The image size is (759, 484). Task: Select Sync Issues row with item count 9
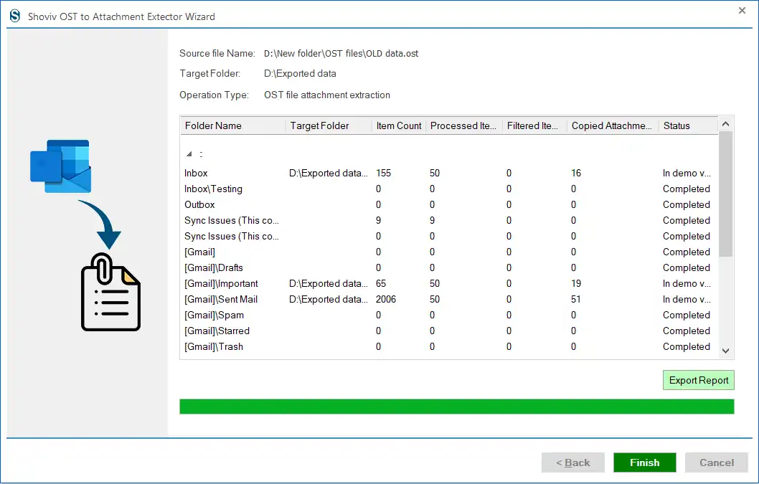[x=448, y=220]
